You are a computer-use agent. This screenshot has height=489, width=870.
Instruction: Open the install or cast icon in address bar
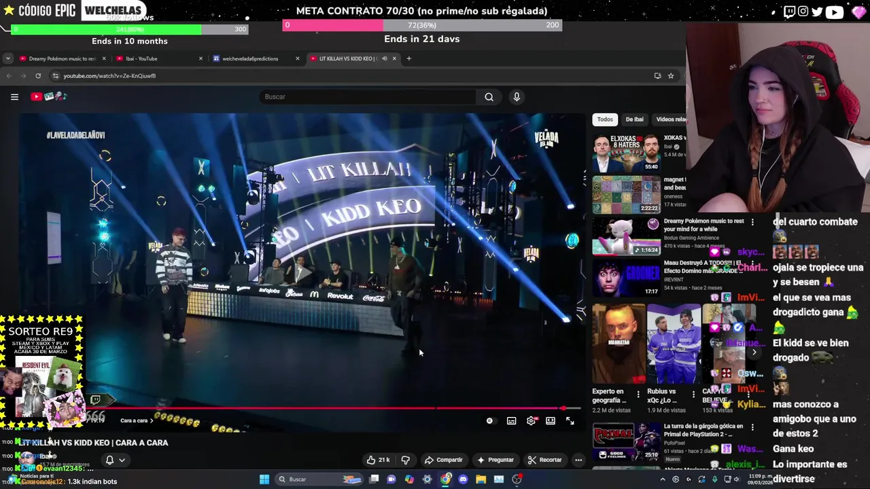[x=657, y=76]
